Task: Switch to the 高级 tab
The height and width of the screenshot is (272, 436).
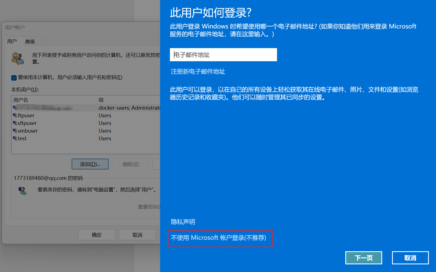Action: pyautogui.click(x=30, y=42)
